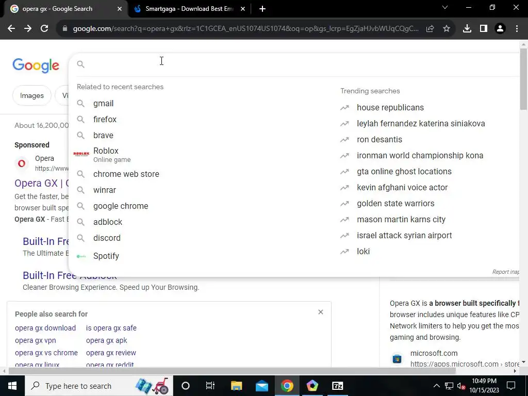Open File Explorer from the taskbar
This screenshot has height=396, width=528.
tap(236, 386)
